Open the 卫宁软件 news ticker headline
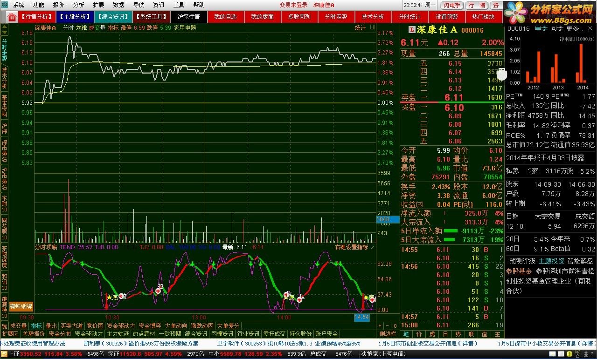 point(289,344)
